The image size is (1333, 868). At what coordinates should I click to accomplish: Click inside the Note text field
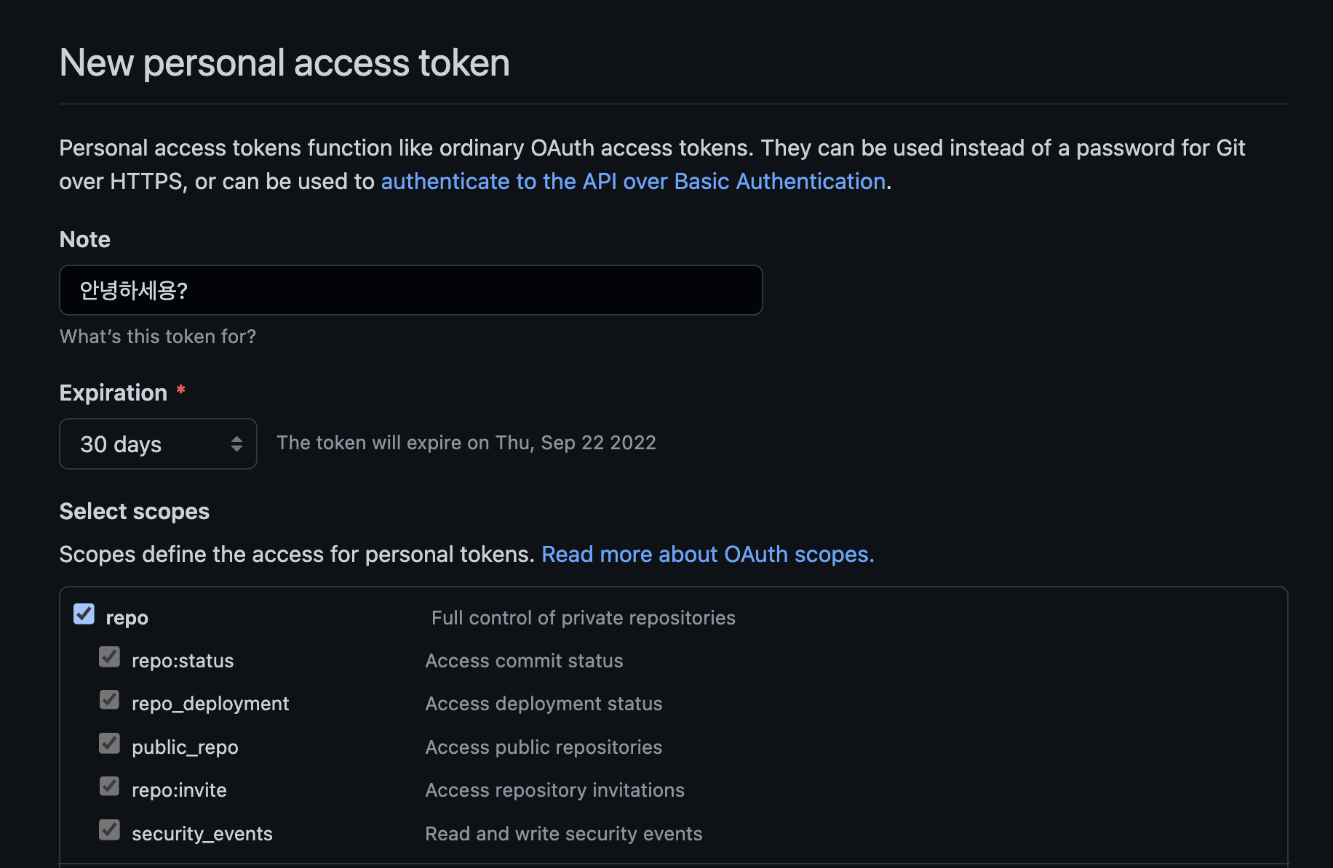(410, 290)
